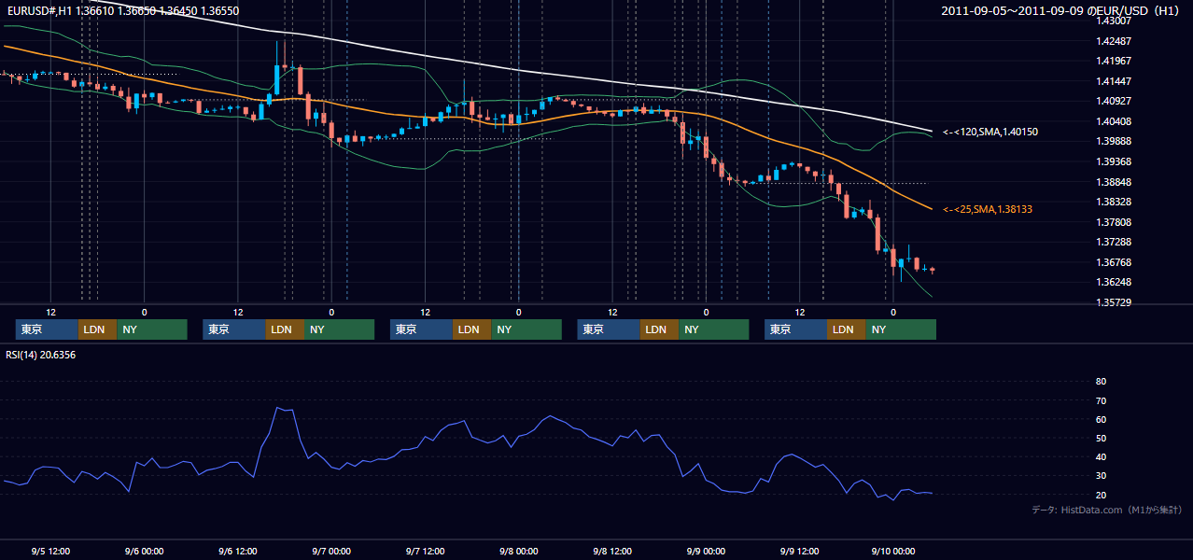This screenshot has height=560, width=1193.
Task: Select price axis value 1.37808
Action: pos(1114,222)
